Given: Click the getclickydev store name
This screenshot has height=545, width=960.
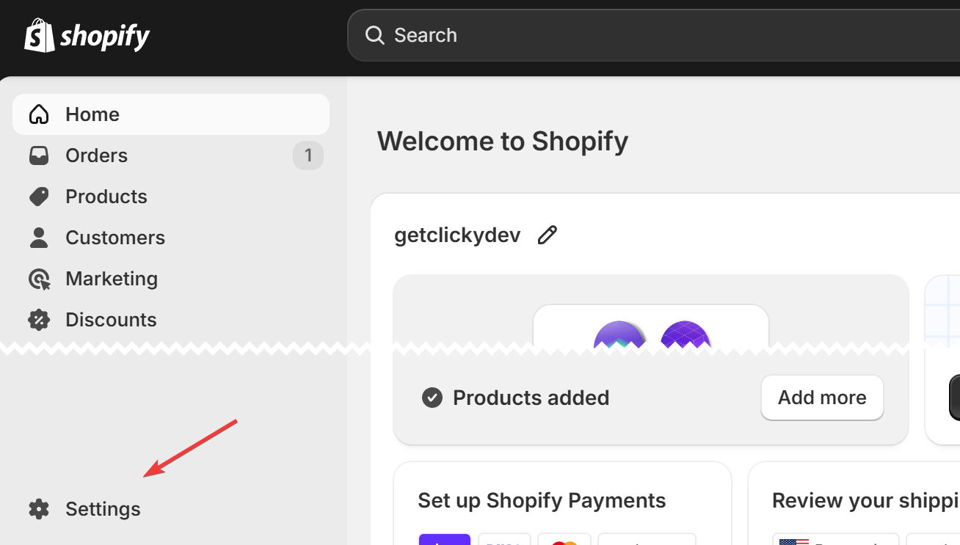Looking at the screenshot, I should tap(457, 235).
